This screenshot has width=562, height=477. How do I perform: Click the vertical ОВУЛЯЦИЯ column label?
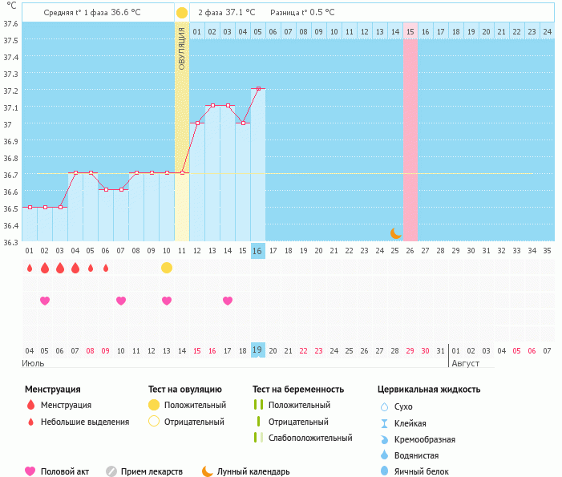(x=182, y=50)
